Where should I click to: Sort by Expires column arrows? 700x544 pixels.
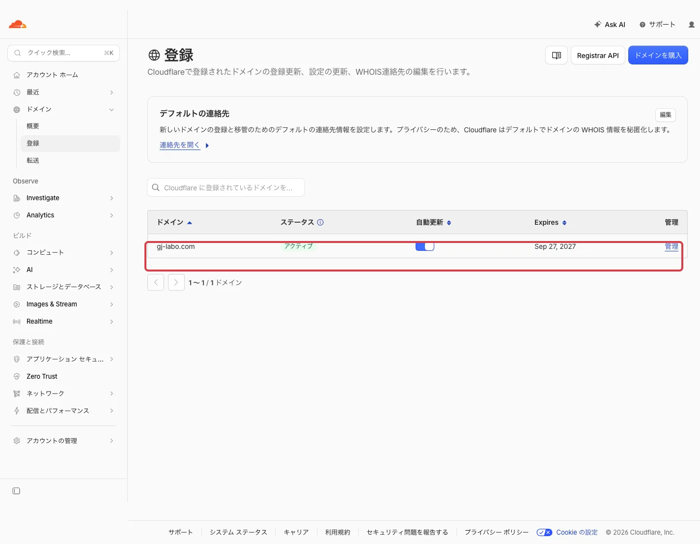(x=564, y=223)
